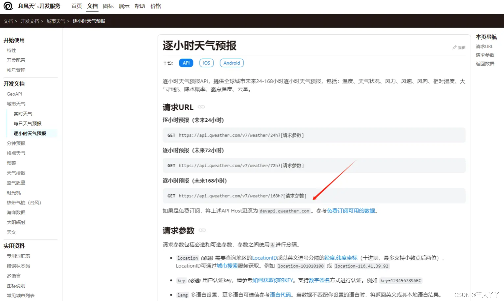Image resolution: width=504 pixels, height=301 pixels.
Task: Open the 文档 top navigation item
Action: [93, 6]
